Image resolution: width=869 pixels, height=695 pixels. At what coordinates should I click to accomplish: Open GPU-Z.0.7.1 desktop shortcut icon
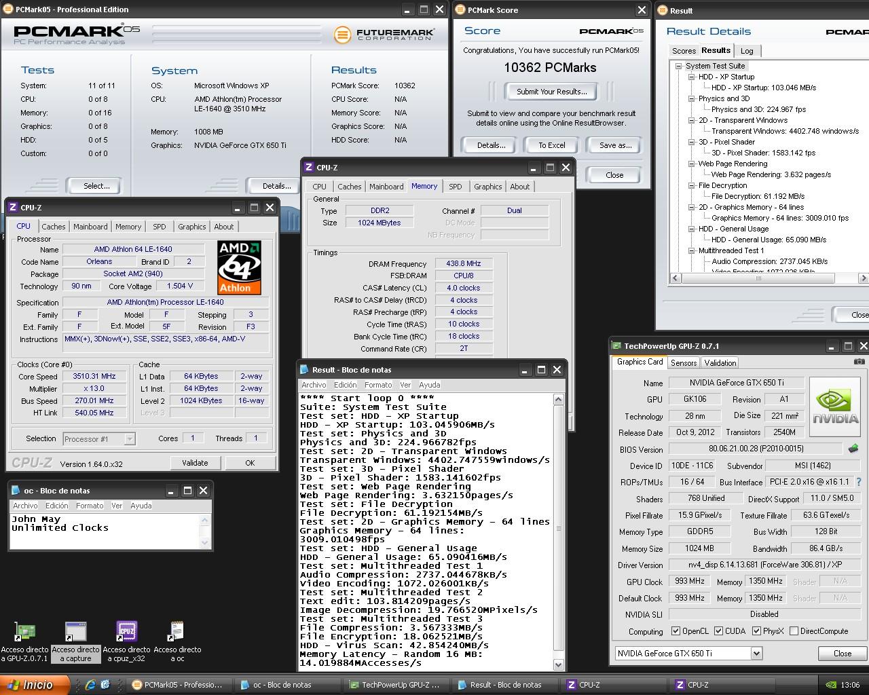point(25,632)
